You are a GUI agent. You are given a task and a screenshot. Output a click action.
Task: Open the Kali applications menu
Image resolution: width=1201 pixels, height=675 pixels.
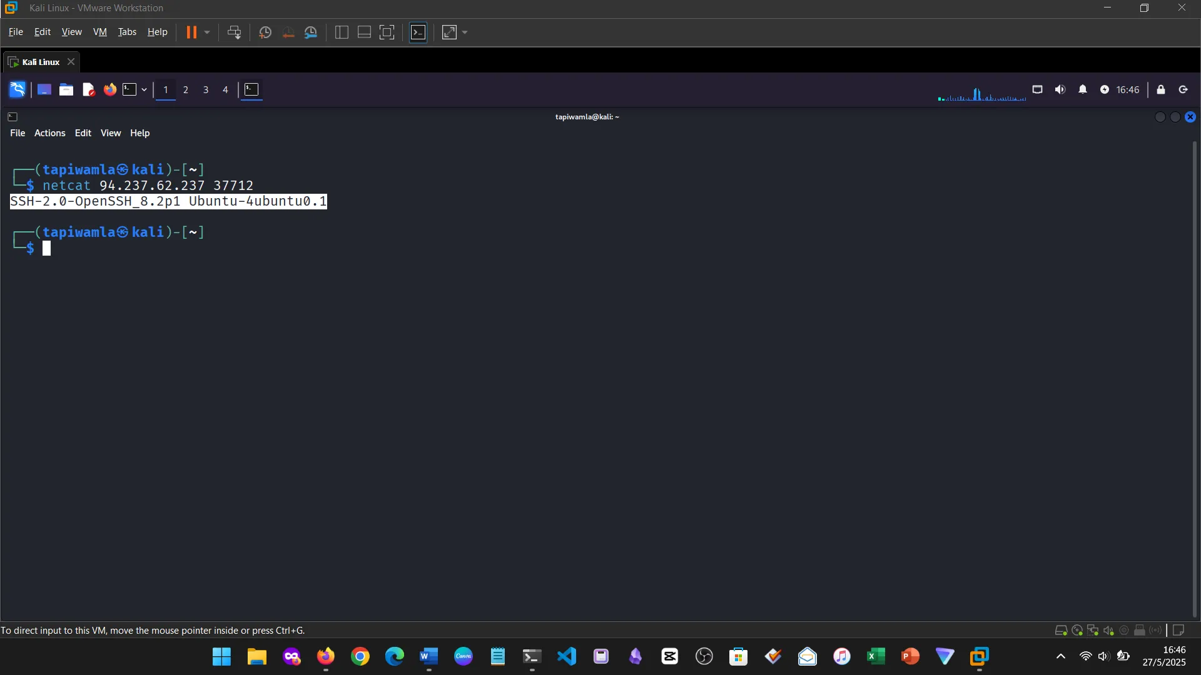click(x=17, y=89)
